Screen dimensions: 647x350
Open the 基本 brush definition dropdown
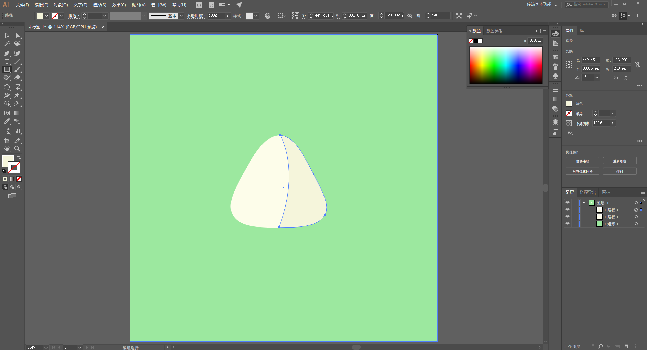[181, 16]
